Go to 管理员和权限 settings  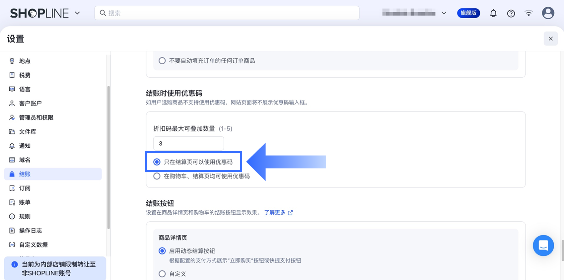click(x=36, y=117)
